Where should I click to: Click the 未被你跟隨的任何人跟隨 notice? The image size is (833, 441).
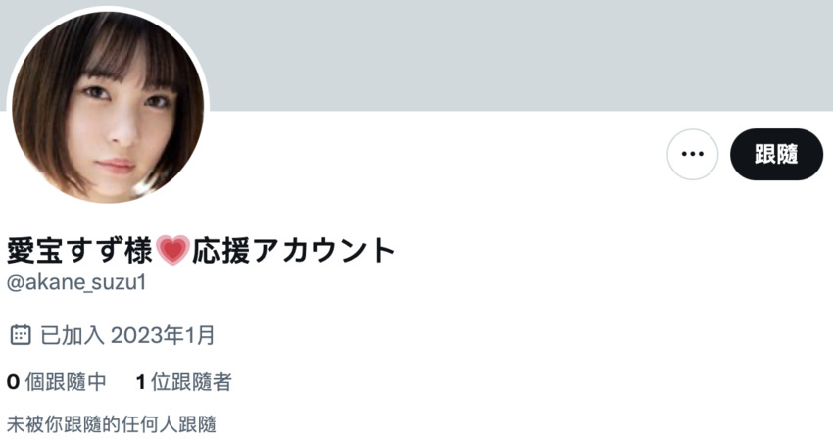coord(112,424)
